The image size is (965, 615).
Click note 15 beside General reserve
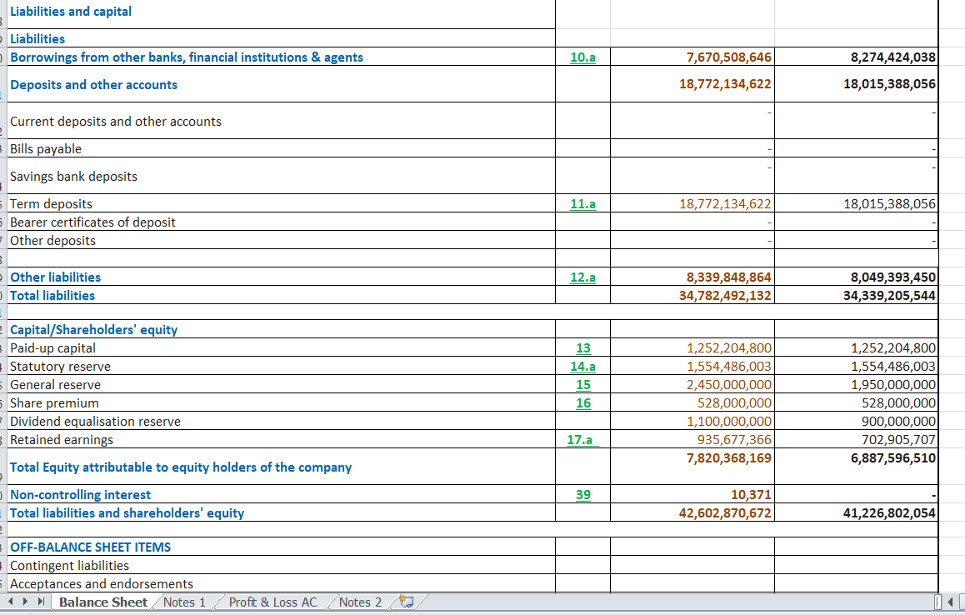(583, 384)
